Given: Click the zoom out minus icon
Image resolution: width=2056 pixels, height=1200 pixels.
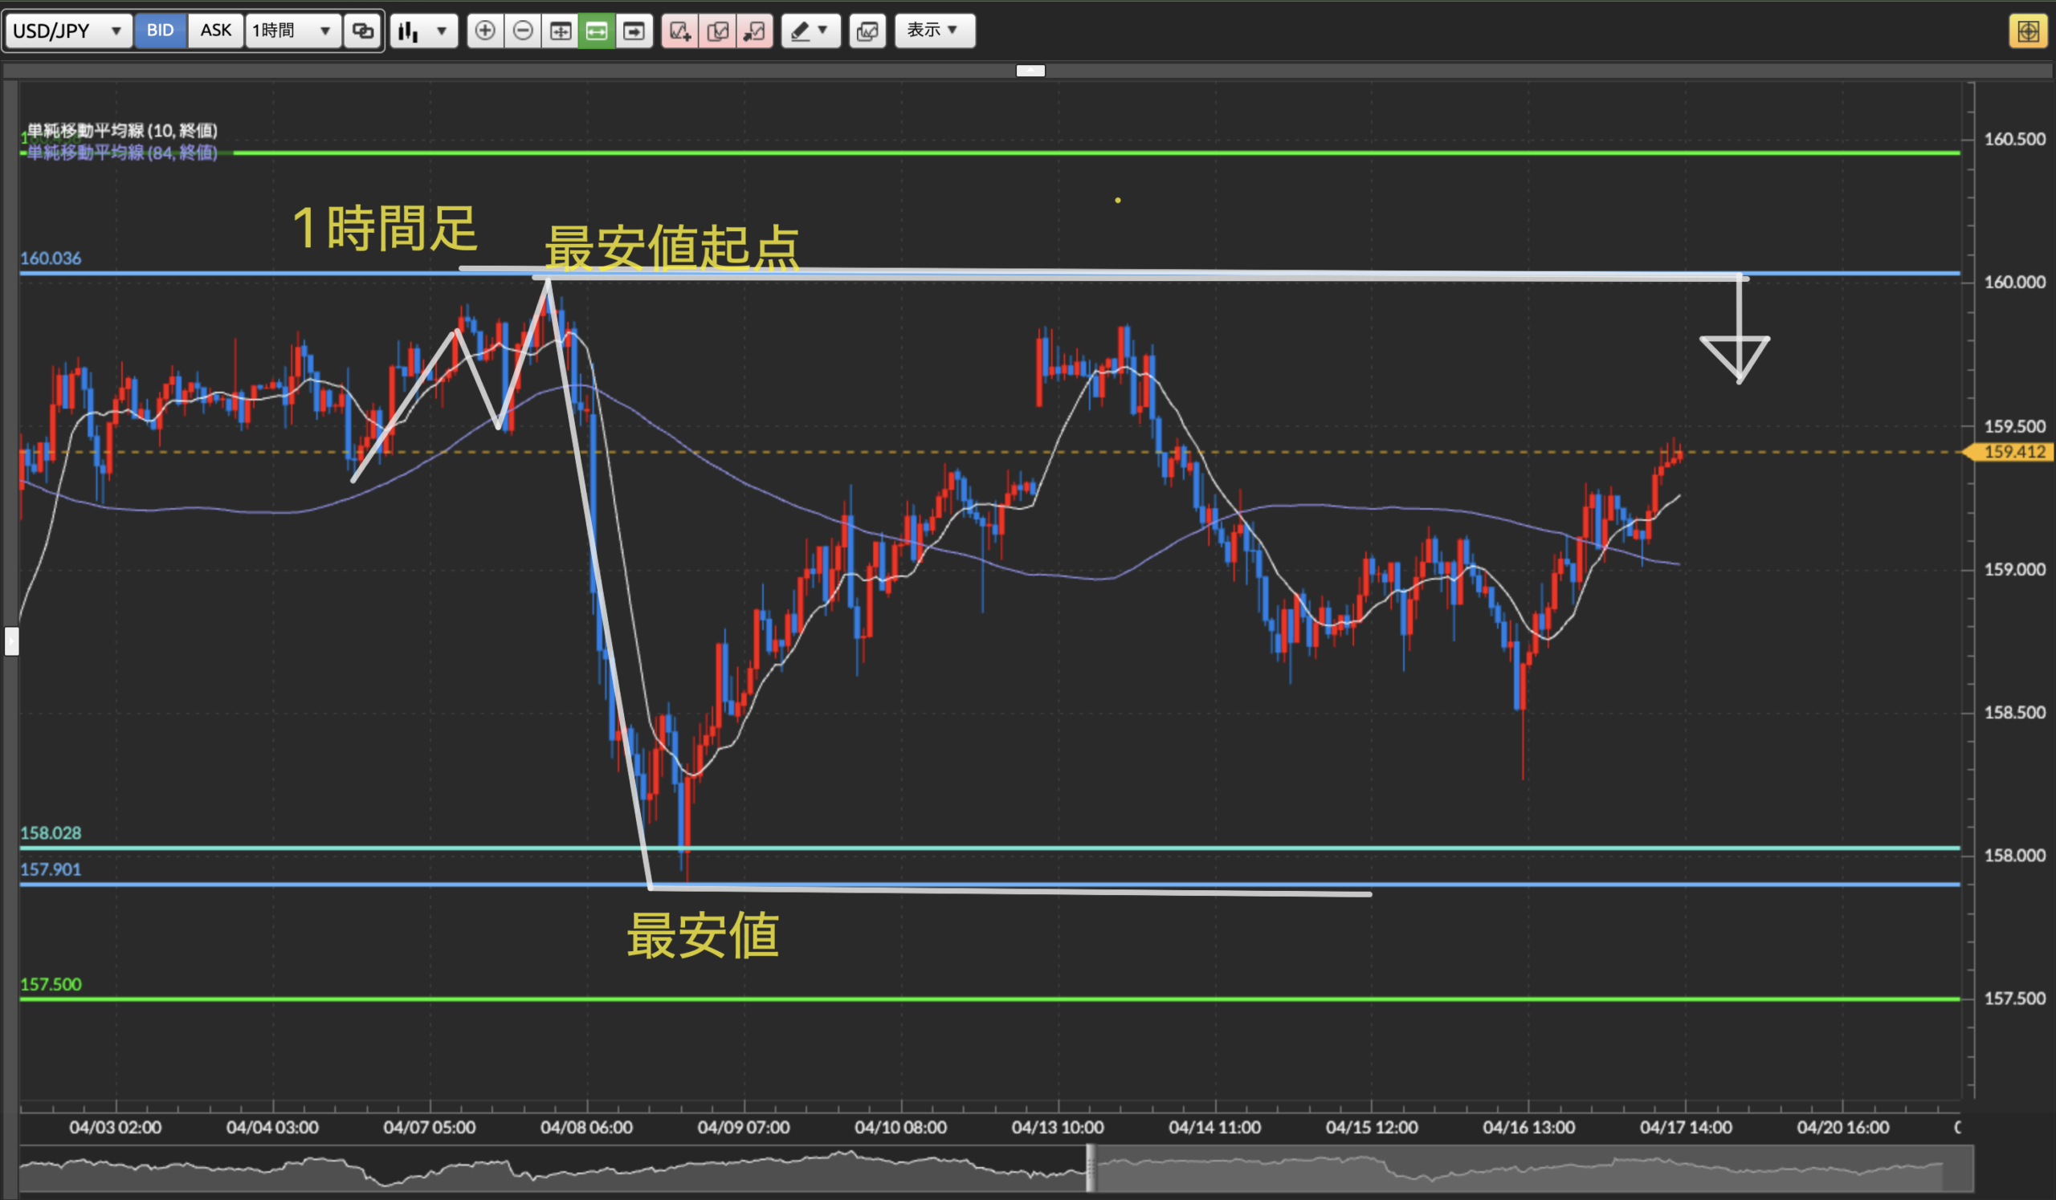Looking at the screenshot, I should [x=523, y=31].
